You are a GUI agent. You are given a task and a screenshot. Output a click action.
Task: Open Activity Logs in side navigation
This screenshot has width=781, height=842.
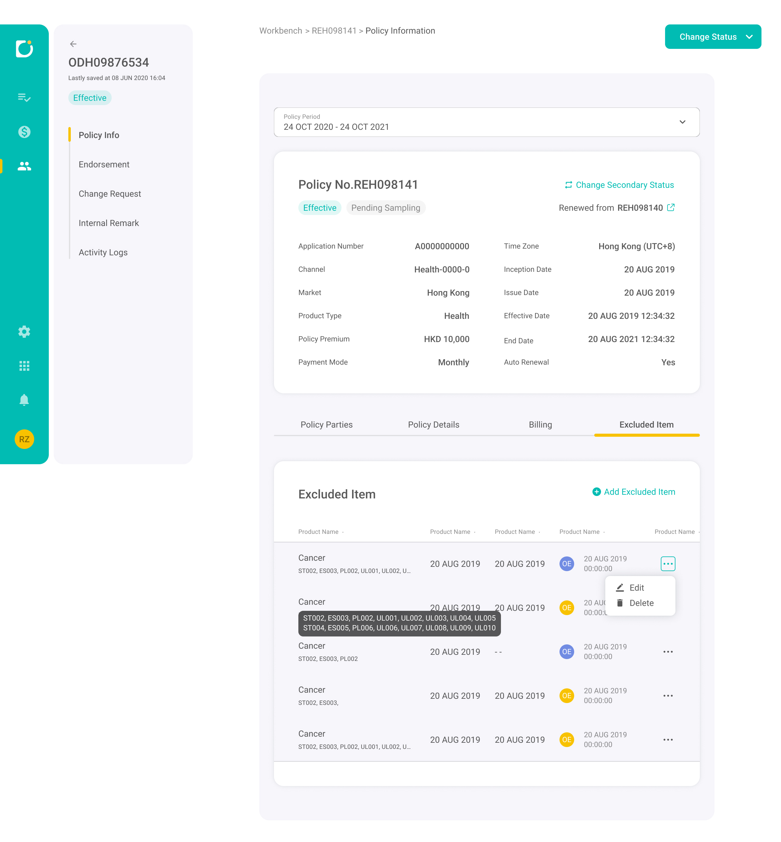pos(103,253)
